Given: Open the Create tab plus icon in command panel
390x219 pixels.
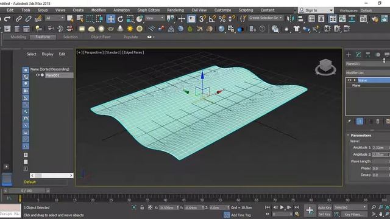Looking at the screenshot, I should (349, 55).
